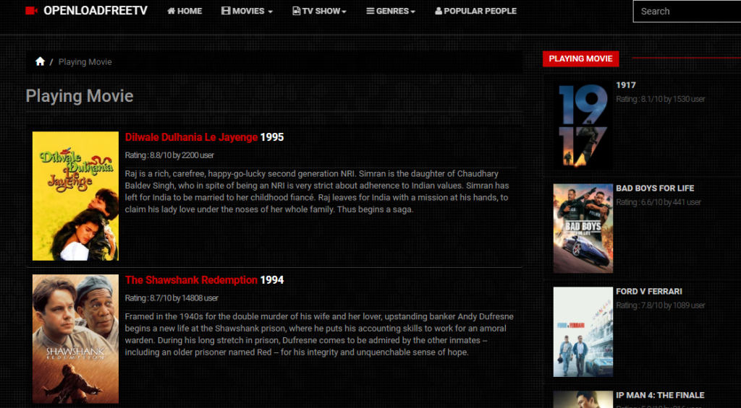Viewport: 741px width, 408px height.
Task: Open the OPENLOADFREETV site title
Action: coord(96,10)
